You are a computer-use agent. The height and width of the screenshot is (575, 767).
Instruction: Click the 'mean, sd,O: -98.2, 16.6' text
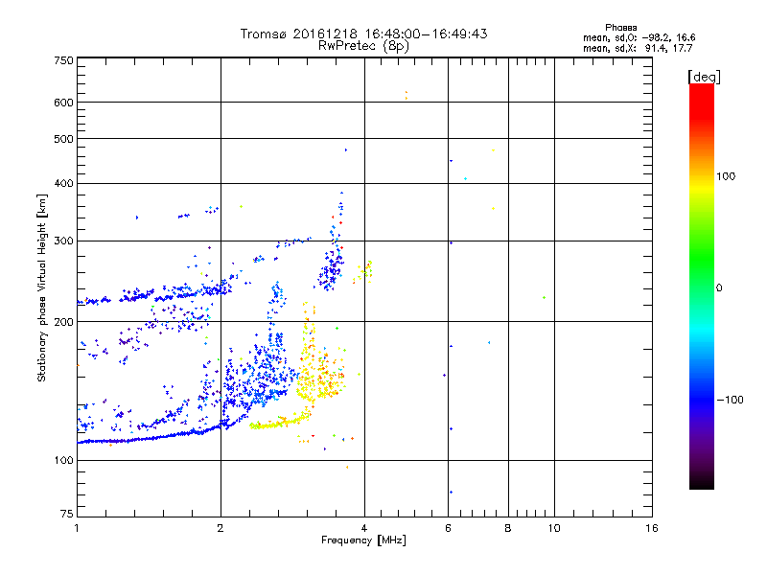coord(639,37)
